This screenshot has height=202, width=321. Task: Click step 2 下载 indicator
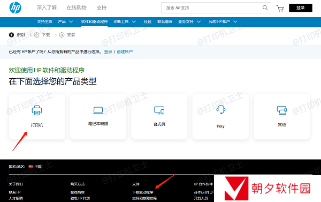pyautogui.click(x=42, y=35)
